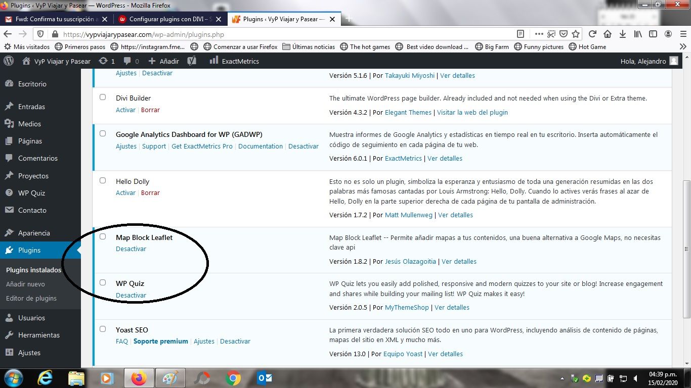Image resolution: width=691 pixels, height=388 pixels.
Task: Open Outlook from the taskbar
Action: tap(265, 378)
